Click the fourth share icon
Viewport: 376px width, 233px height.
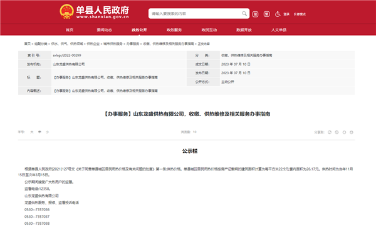point(352,132)
